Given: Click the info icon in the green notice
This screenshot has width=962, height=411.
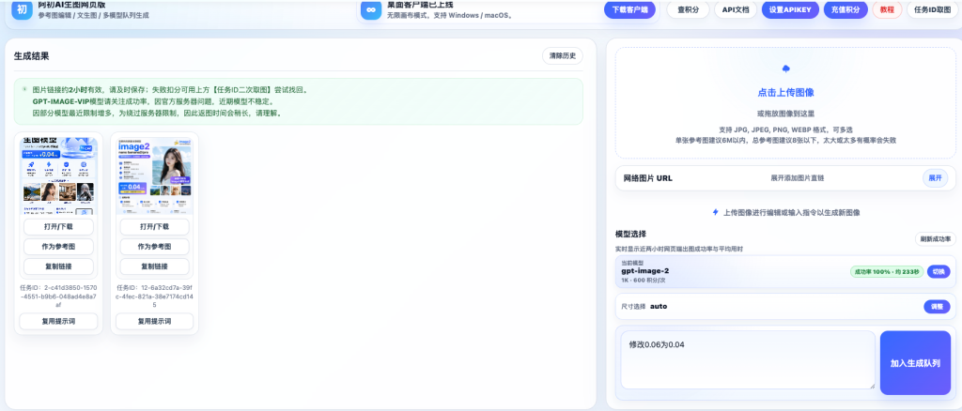Looking at the screenshot, I should [x=24, y=89].
